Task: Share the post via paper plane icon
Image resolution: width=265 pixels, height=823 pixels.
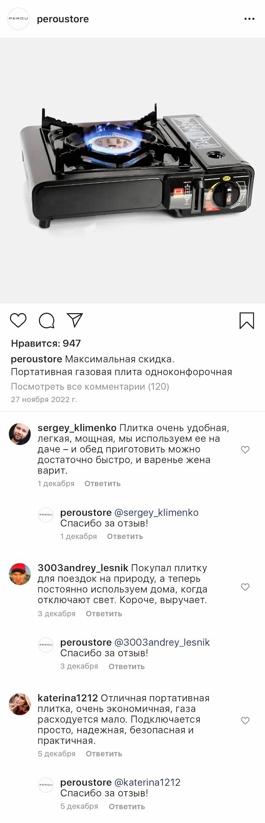Action: tap(75, 320)
